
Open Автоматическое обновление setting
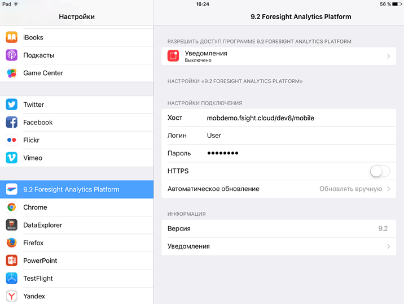[279, 189]
